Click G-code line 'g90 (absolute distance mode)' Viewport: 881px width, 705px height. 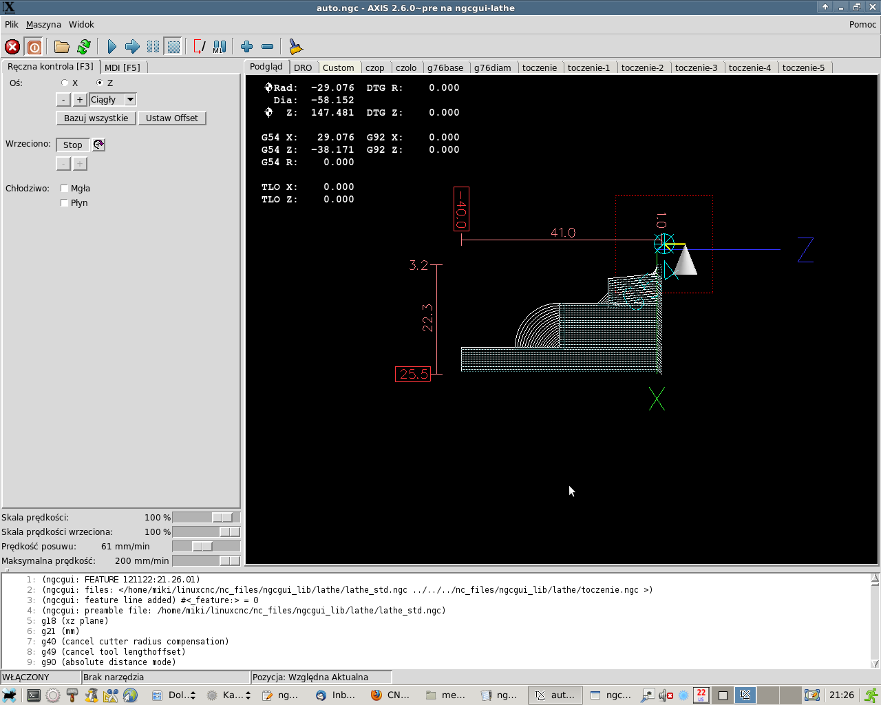tap(109, 662)
